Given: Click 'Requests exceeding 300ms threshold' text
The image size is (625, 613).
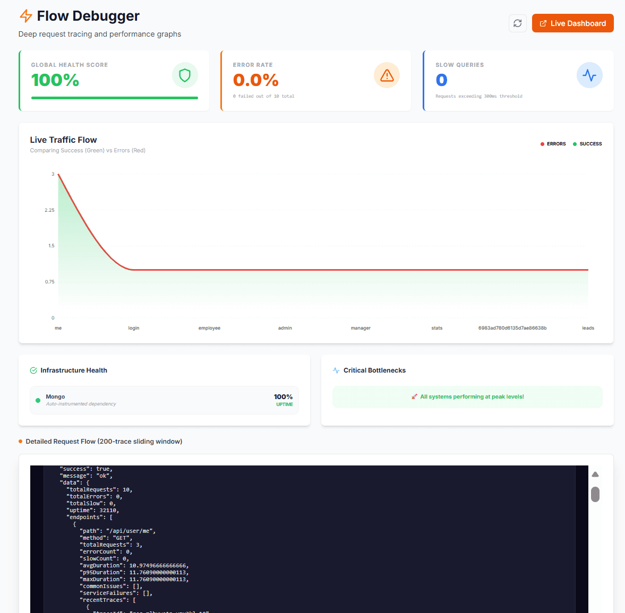Looking at the screenshot, I should [479, 96].
